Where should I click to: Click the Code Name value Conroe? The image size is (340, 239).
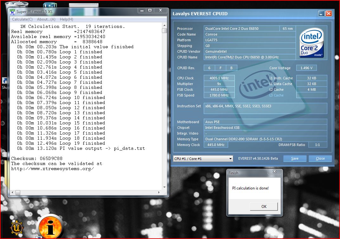tap(250, 34)
